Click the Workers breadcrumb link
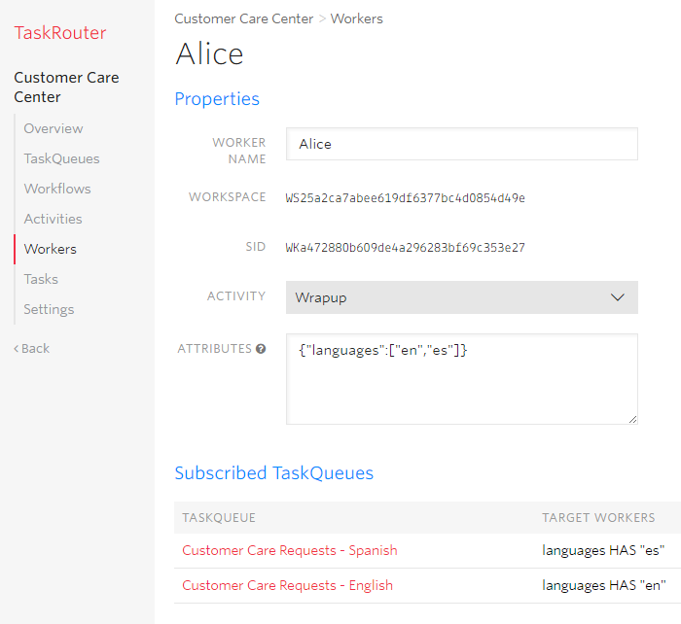 tap(357, 18)
